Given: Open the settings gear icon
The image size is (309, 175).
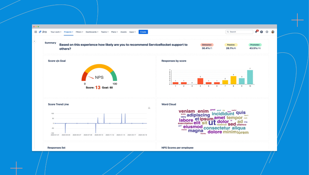Looking at the screenshot, I should (267, 32).
